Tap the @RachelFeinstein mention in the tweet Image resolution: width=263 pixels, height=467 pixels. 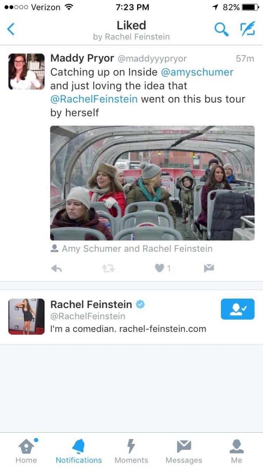94,99
